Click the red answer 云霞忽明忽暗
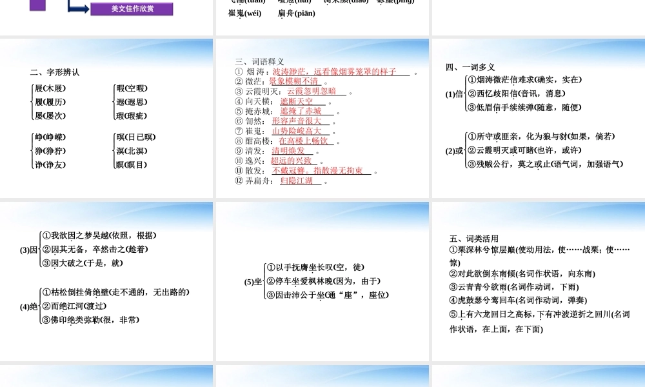This screenshot has width=645, height=387. pyautogui.click(x=312, y=92)
